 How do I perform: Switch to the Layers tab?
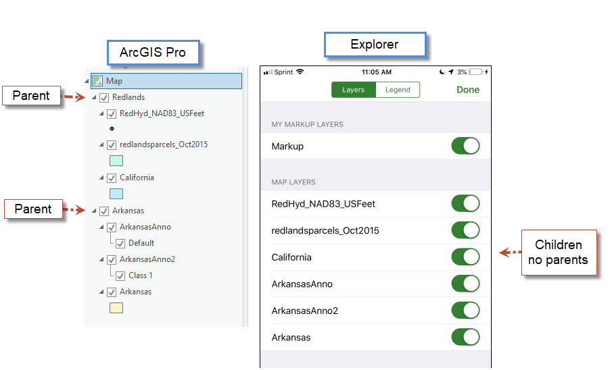354,90
